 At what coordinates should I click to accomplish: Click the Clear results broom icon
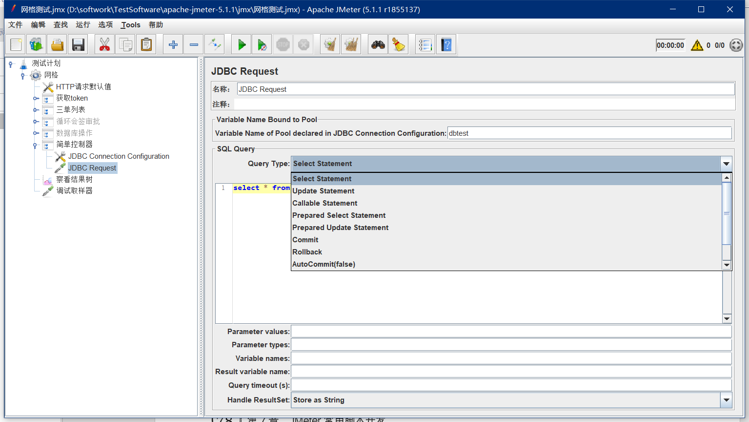click(x=330, y=45)
